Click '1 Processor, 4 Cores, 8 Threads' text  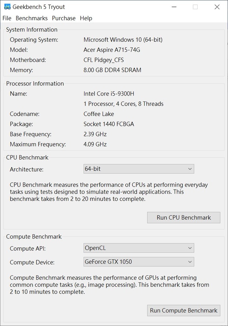pyautogui.click(x=123, y=104)
